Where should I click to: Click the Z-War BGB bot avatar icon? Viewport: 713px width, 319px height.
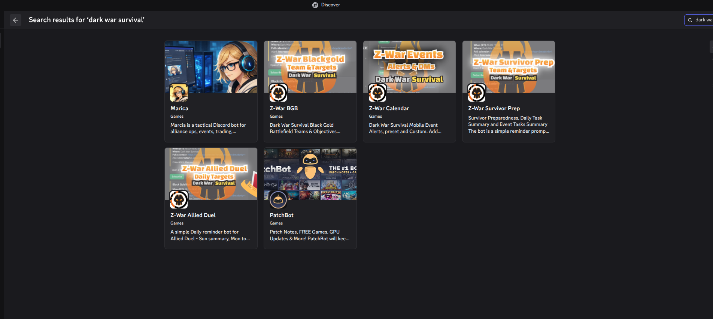tap(278, 93)
